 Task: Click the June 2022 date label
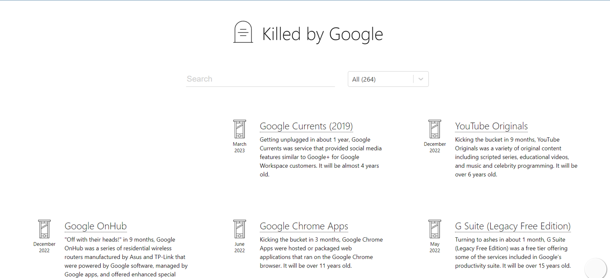pyautogui.click(x=239, y=247)
